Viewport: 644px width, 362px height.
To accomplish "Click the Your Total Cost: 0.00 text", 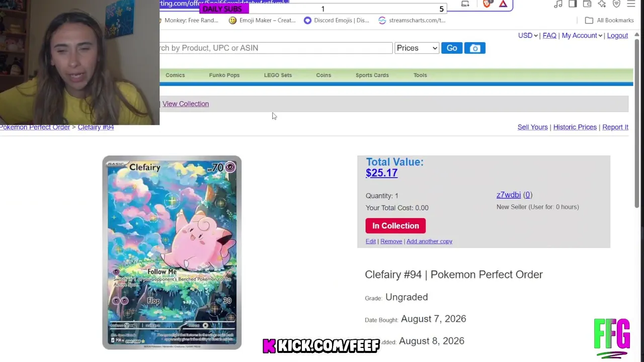I will point(397,208).
